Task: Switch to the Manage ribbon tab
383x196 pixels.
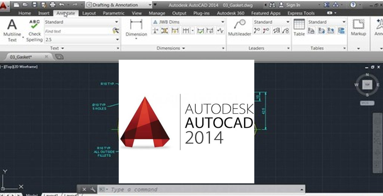Action: (157, 13)
